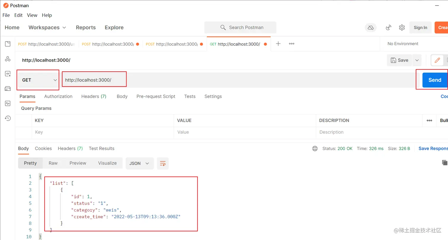This screenshot has height=240, width=448.
Task: Switch to the GET localhost:3000 request tab
Action: point(239,44)
